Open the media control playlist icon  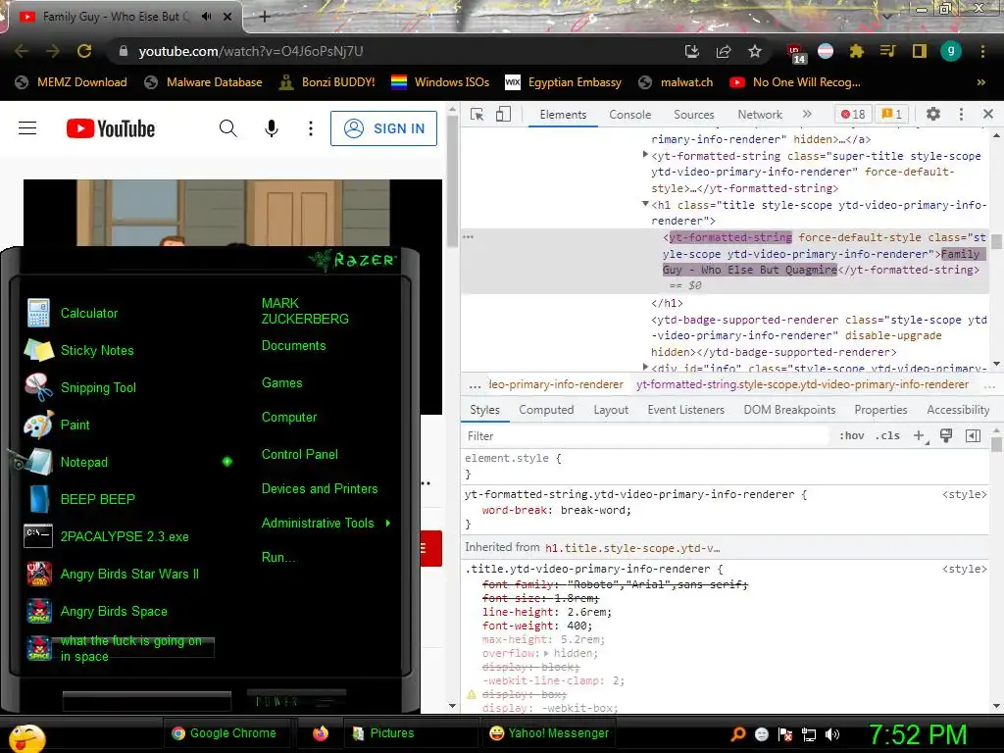click(x=888, y=51)
